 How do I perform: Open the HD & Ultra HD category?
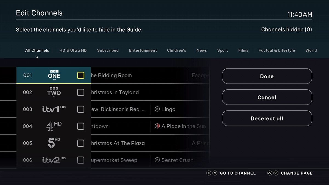click(x=73, y=50)
